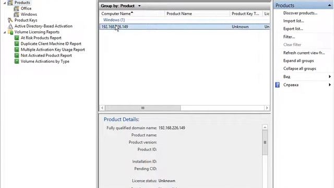Open the Вид menu entry
This screenshot has height=188, width=334.
pos(287,77)
